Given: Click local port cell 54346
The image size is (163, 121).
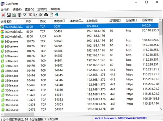Looking at the screenshot, I should tap(59, 80).
